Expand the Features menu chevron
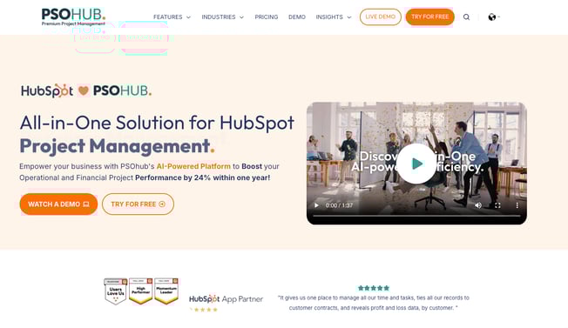This screenshot has width=568, height=328. tap(188, 17)
